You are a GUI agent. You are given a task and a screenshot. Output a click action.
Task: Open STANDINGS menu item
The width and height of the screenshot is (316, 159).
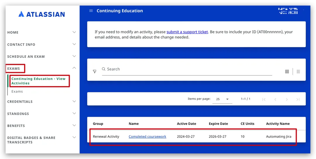[x=18, y=114]
